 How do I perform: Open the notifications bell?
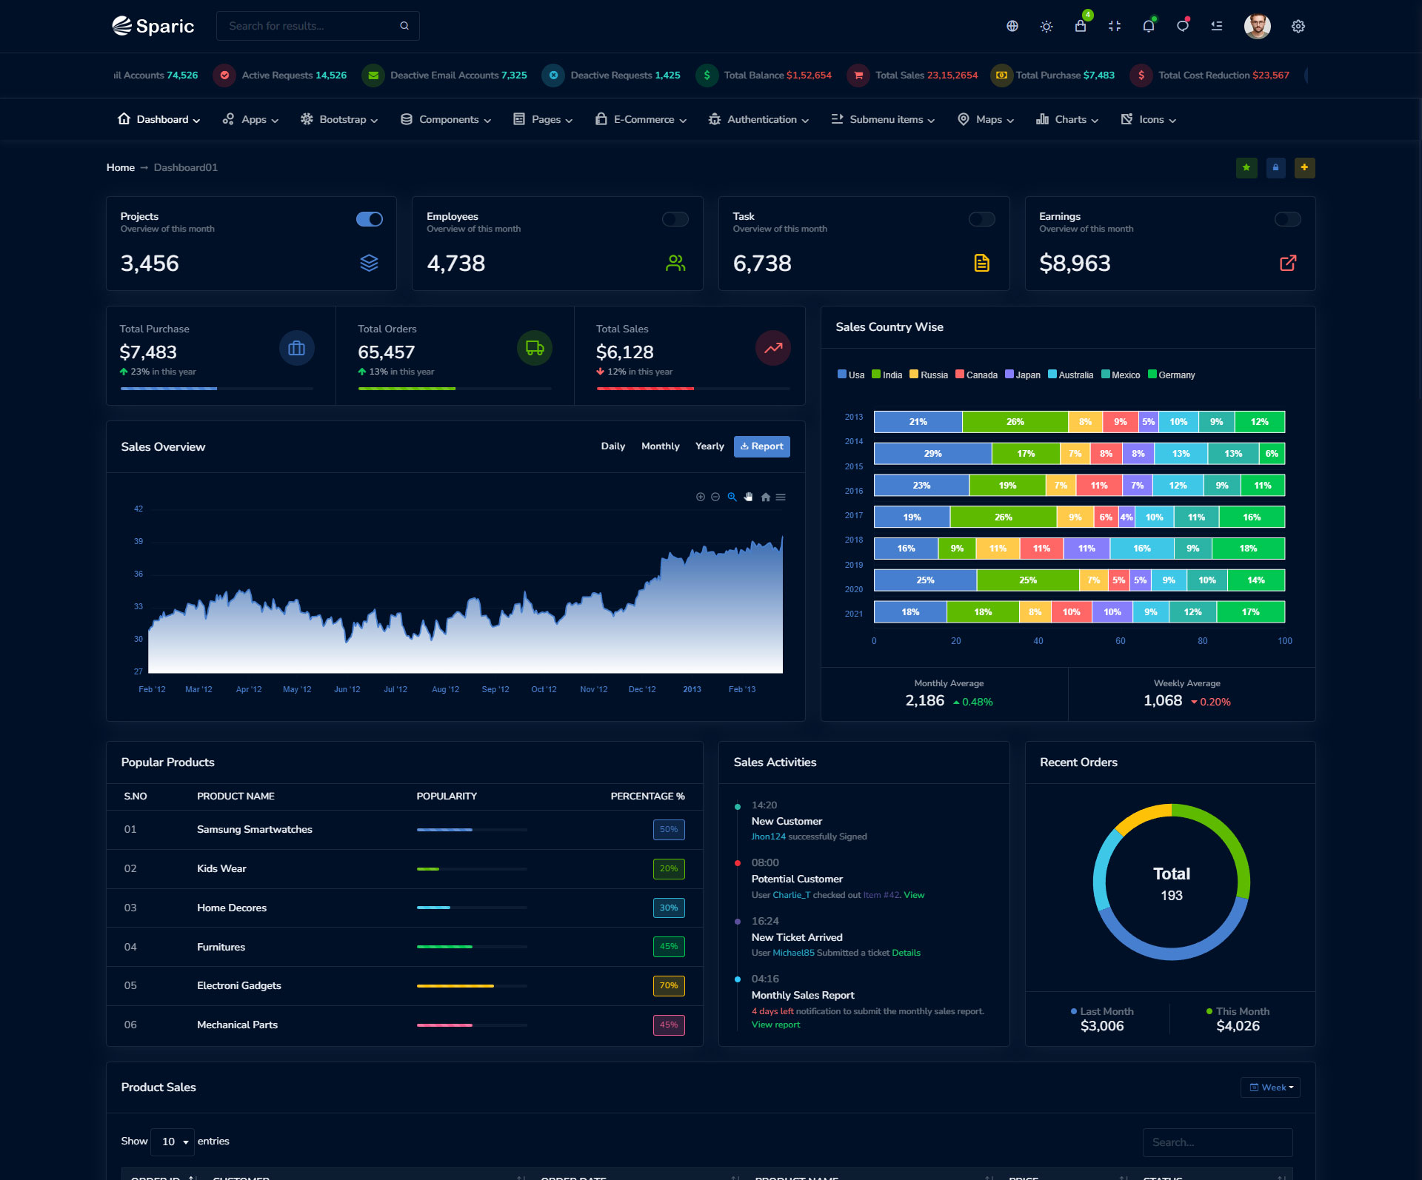[x=1149, y=27]
